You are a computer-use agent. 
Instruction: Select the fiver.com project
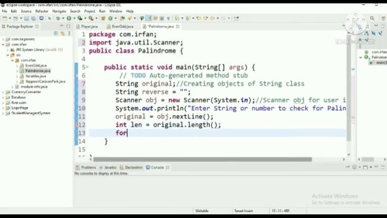tap(19, 102)
